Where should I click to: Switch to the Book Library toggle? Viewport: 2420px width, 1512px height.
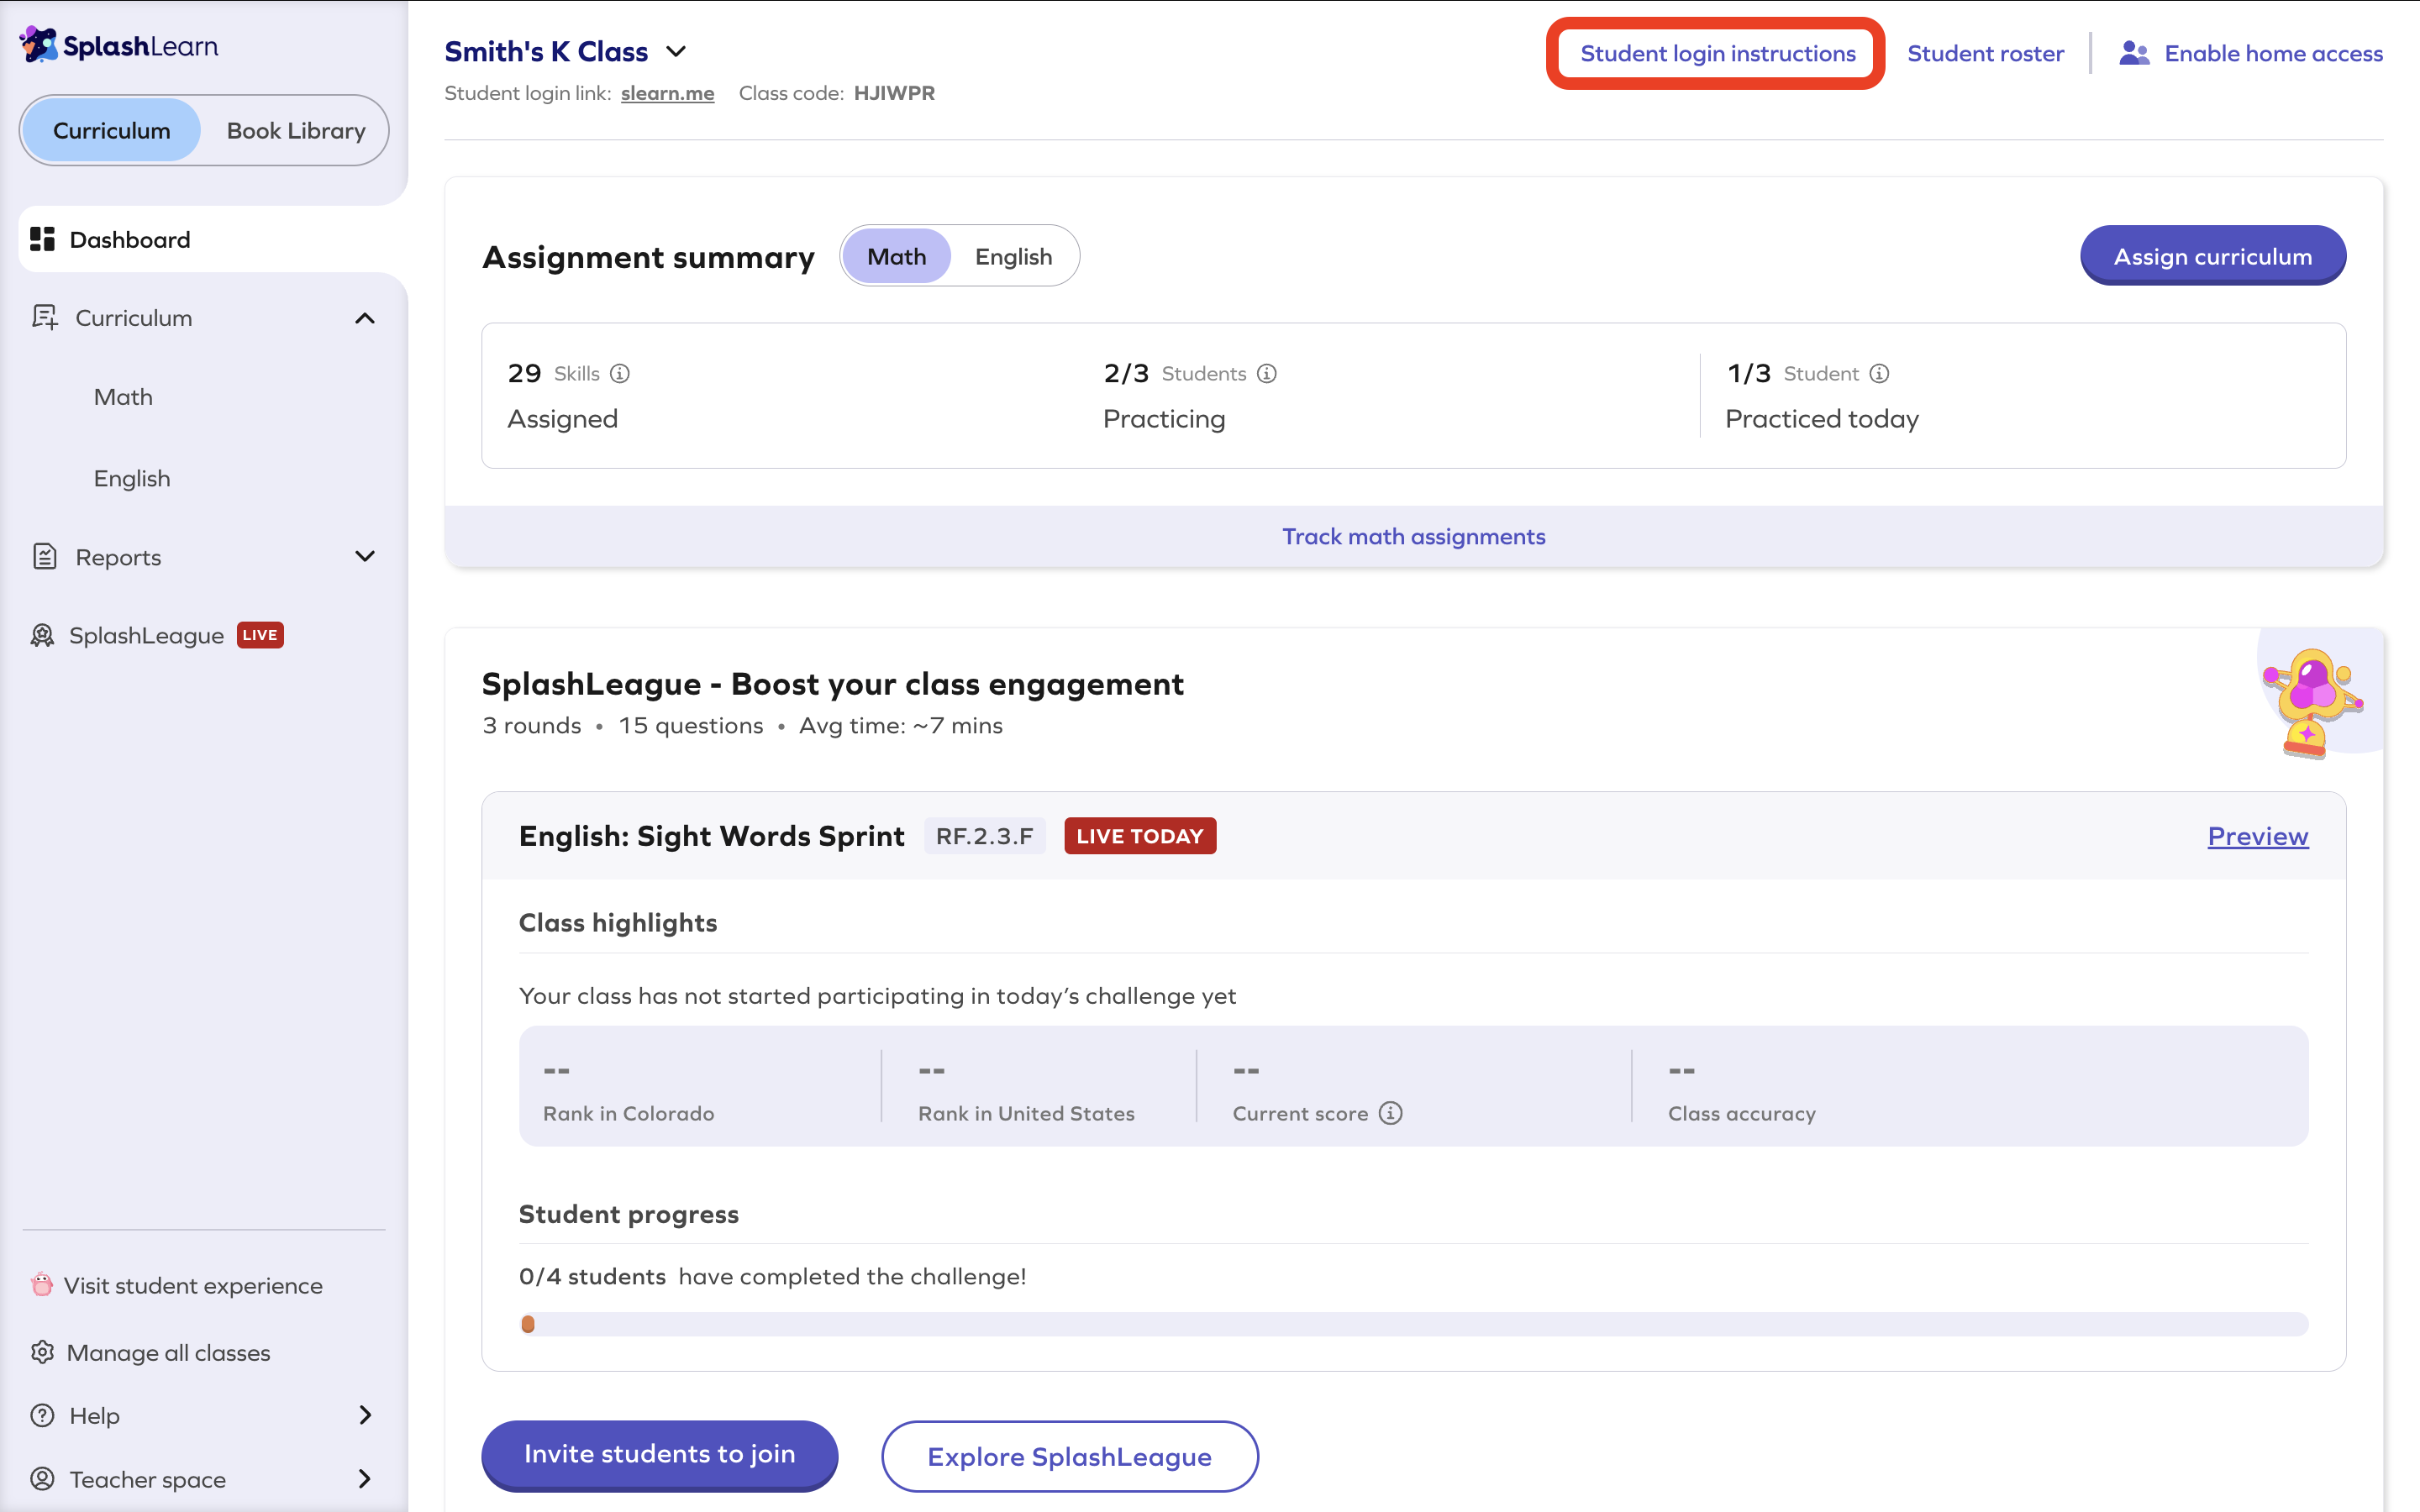[296, 130]
